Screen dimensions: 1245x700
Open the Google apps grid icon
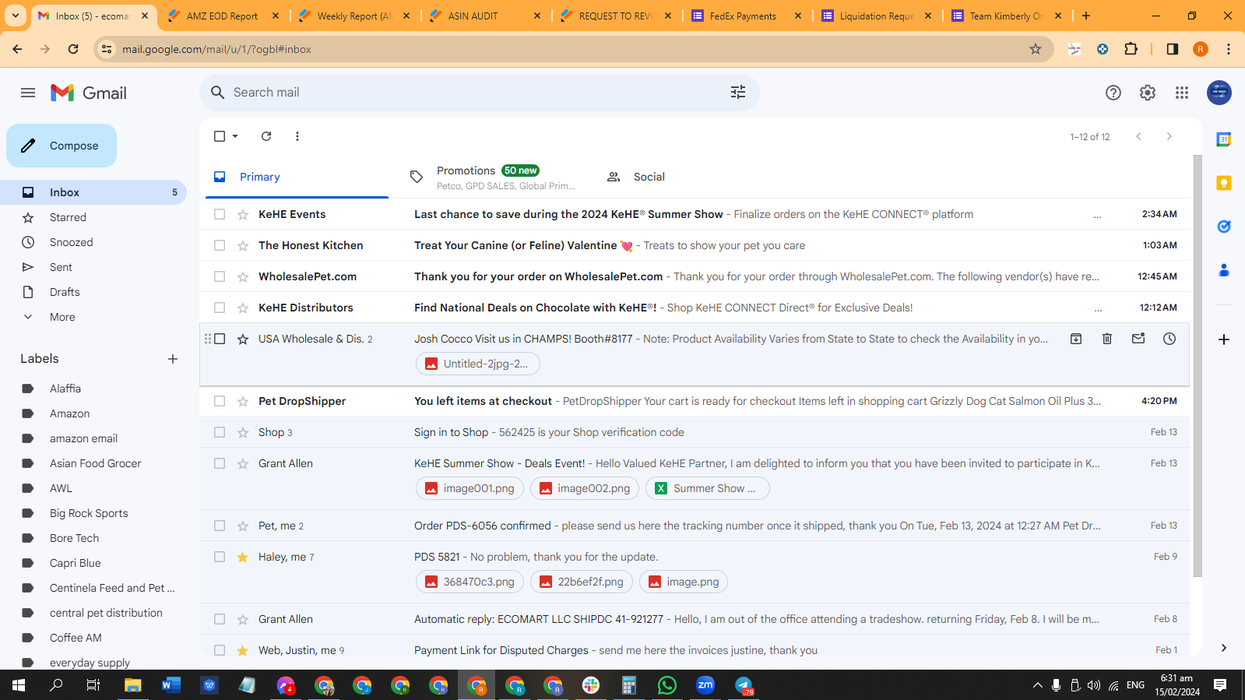click(x=1182, y=93)
